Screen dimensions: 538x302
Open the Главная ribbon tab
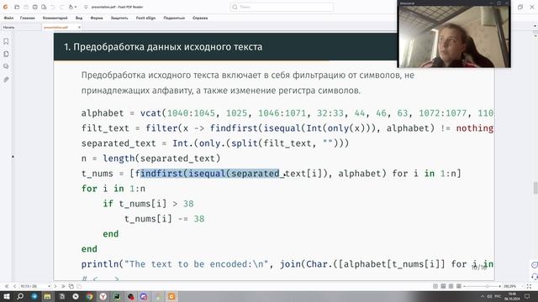(28, 18)
